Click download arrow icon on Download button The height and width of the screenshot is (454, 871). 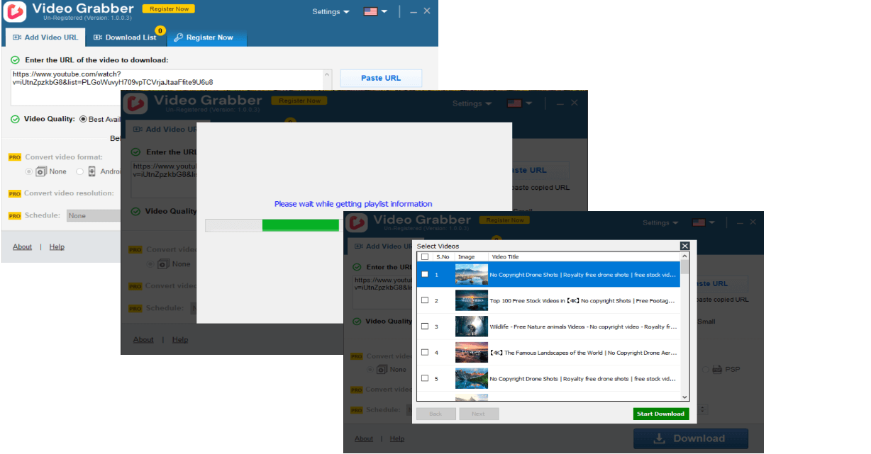[x=659, y=438]
